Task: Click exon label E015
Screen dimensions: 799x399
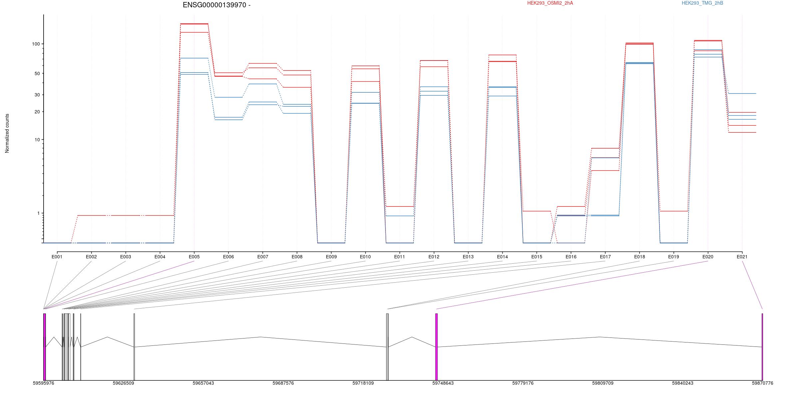Action: pos(537,257)
